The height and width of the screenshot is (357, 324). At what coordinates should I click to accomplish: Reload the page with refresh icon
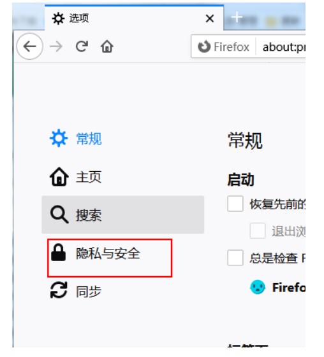pyautogui.click(x=82, y=46)
